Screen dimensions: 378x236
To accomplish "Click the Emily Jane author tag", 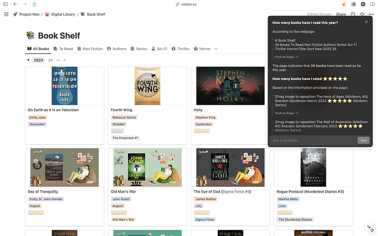I will (37, 117).
